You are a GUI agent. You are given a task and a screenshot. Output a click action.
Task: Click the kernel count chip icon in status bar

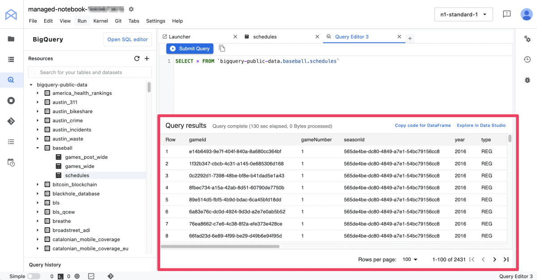[77, 276]
